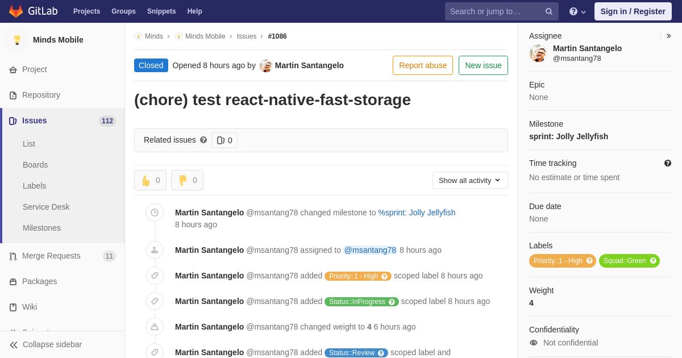
Task: Click thumbs up reaction button
Action: (x=150, y=180)
